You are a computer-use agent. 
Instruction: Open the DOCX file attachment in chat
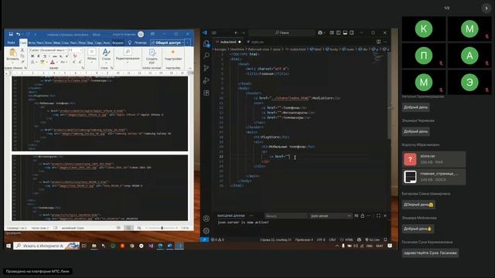coord(434,177)
